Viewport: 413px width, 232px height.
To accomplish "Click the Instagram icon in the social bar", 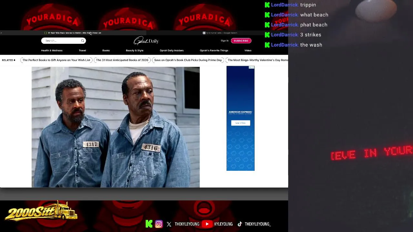I will point(159,224).
